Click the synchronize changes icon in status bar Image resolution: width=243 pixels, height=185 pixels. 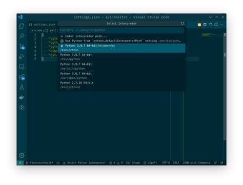58,163
